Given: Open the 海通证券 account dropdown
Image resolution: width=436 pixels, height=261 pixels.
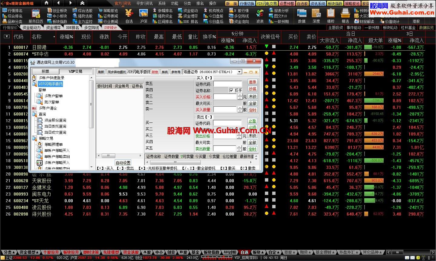Looking at the screenshot, I should point(239,72).
